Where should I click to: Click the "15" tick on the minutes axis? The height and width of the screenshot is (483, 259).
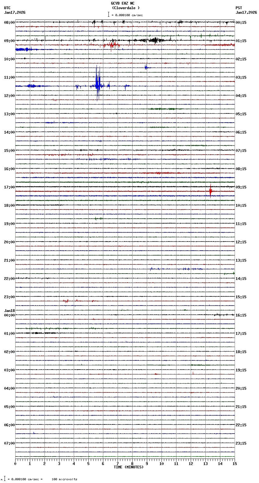click(235, 464)
